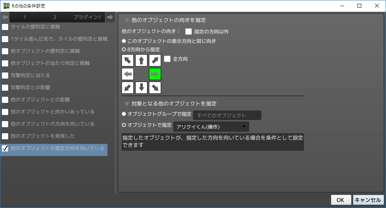Uncheck 他のオブジェクトが指定方向を向いている
Image resolution: width=386 pixels, height=208 pixels.
[5, 148]
